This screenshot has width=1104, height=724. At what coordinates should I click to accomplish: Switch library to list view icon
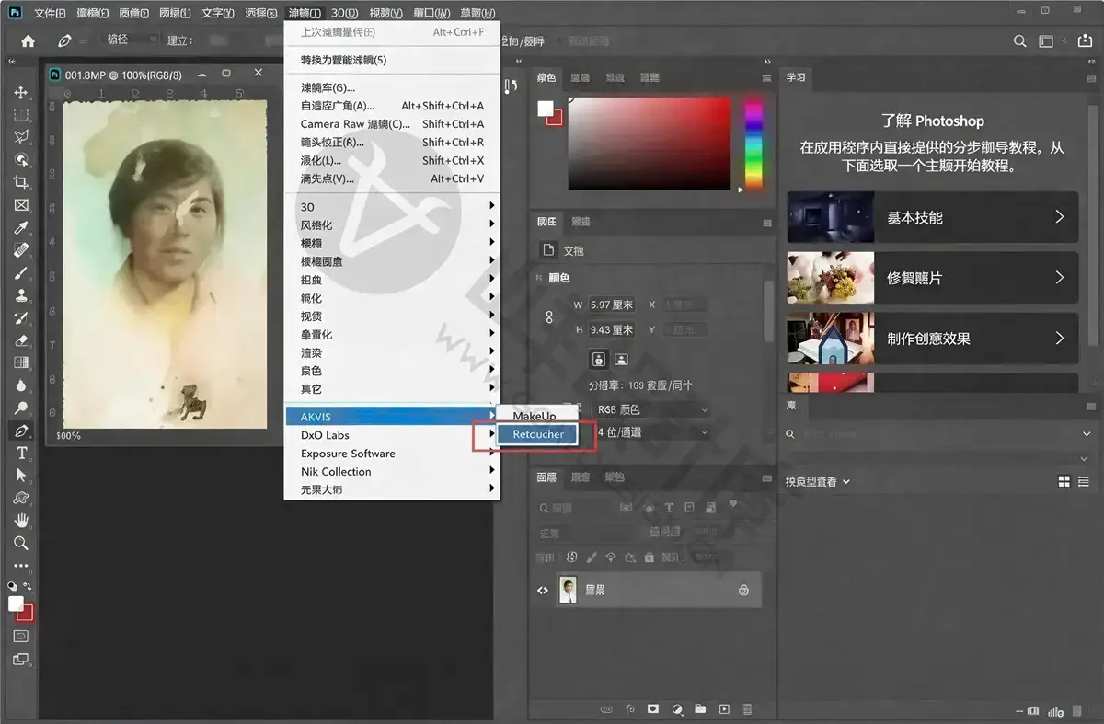coord(1084,481)
